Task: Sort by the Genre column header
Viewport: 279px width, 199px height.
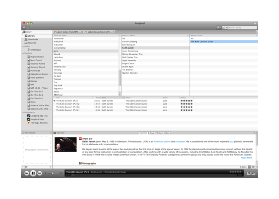Action: [87, 35]
